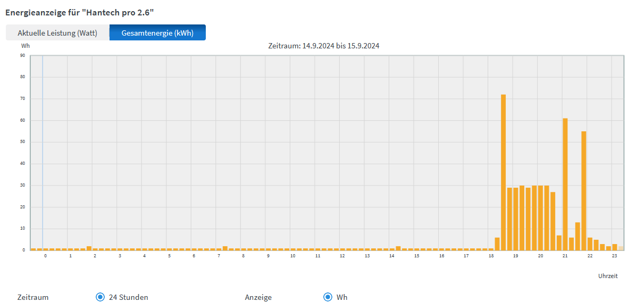Click the small raised bar just before hour 2
Viewport: 636px width, 302px height.
click(x=89, y=248)
